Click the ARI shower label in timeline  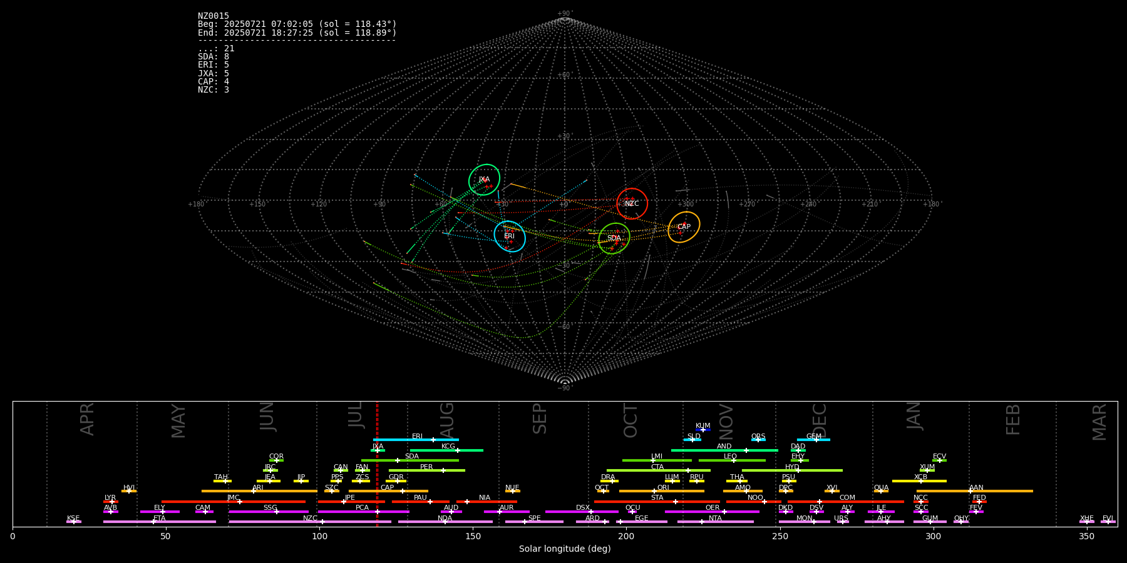(258, 488)
